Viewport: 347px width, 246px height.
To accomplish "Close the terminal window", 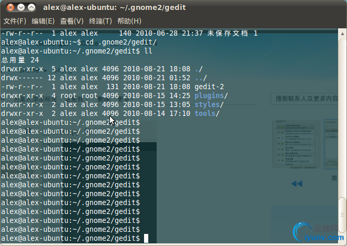I will [x=11, y=7].
